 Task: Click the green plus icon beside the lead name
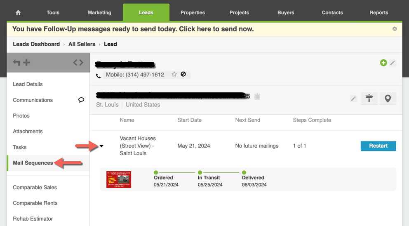(383, 63)
